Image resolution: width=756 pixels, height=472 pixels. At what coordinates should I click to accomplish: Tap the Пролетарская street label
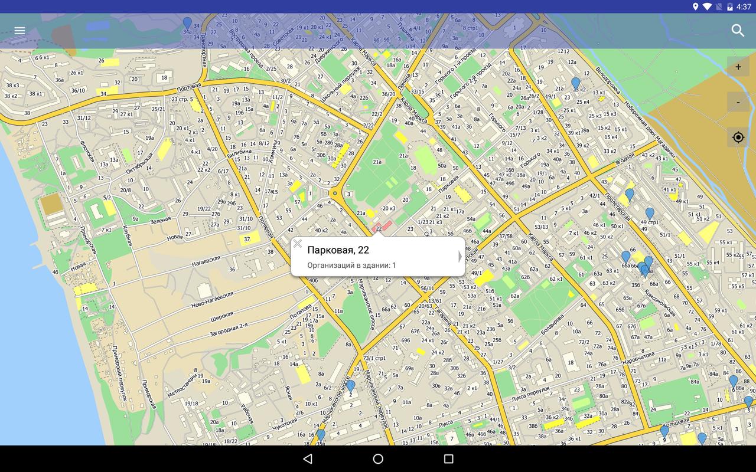pos(617,208)
